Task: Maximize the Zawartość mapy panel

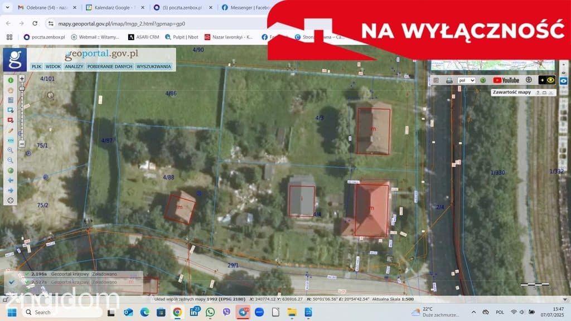Action: [x=544, y=93]
